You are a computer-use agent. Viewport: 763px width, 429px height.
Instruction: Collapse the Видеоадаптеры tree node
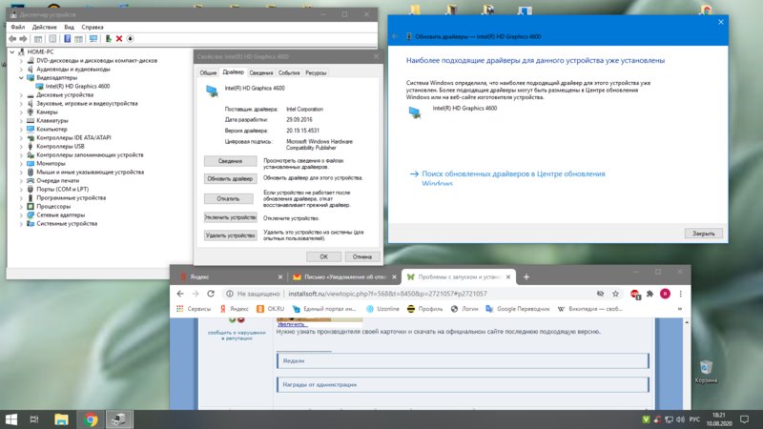[x=21, y=78]
